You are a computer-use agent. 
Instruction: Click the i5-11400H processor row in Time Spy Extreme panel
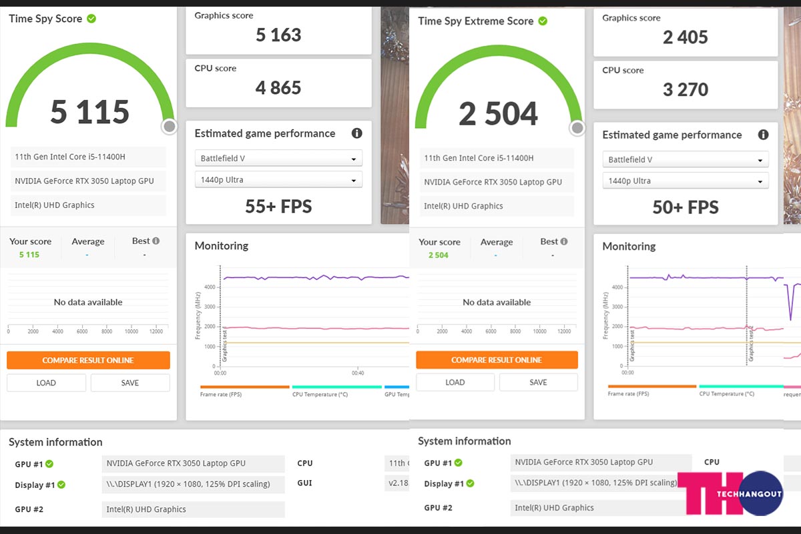point(497,158)
